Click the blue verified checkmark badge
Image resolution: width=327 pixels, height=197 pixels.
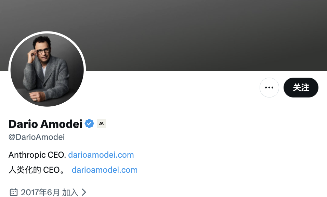click(89, 123)
